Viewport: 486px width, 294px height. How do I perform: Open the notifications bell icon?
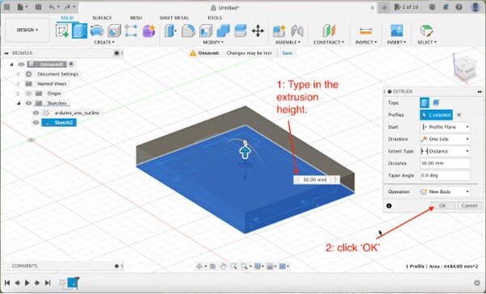click(446, 7)
